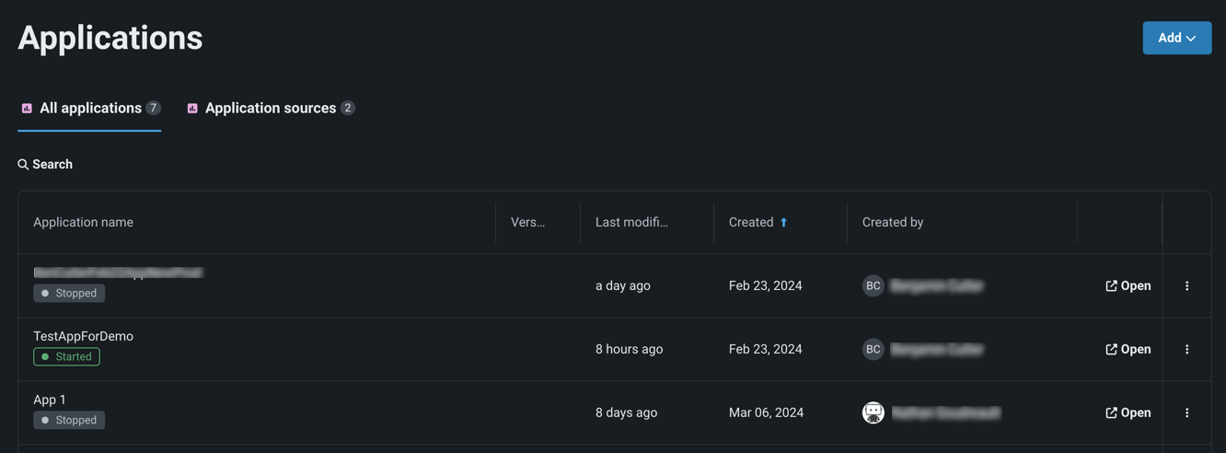The width and height of the screenshot is (1226, 453).
Task: Select the All applications tab
Action: click(x=90, y=109)
